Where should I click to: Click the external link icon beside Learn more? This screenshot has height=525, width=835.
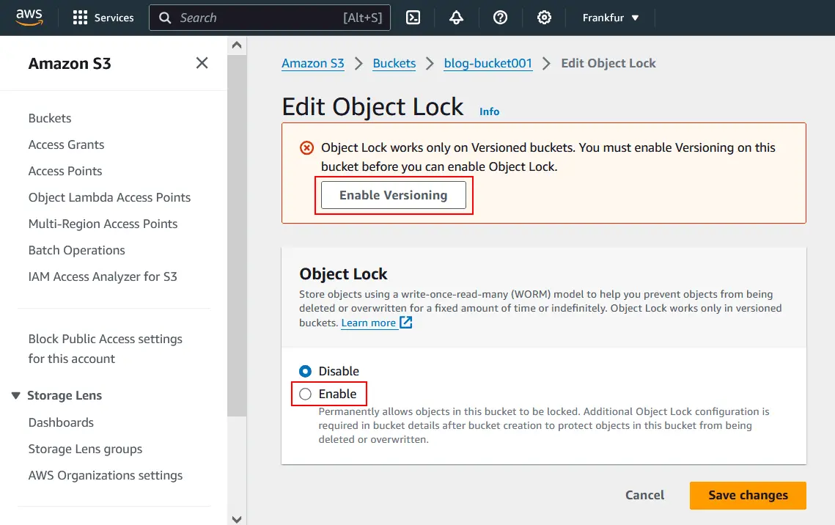tap(406, 322)
